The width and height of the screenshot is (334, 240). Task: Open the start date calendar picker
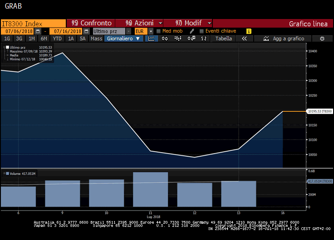(38, 31)
